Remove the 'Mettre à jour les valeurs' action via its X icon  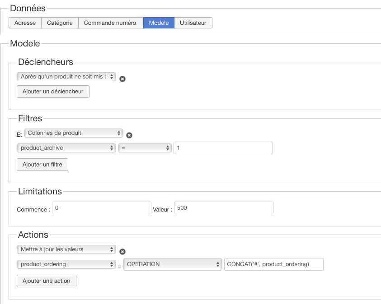pos(122,252)
